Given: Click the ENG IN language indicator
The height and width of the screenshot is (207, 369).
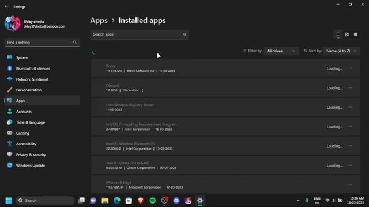Looking at the screenshot, I should [x=317, y=201].
